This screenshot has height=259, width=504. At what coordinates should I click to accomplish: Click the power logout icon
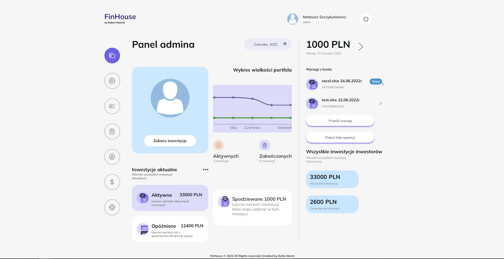366,19
